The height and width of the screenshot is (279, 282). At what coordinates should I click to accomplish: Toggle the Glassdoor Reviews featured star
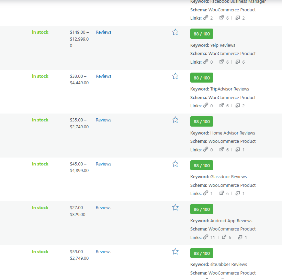[x=175, y=164]
